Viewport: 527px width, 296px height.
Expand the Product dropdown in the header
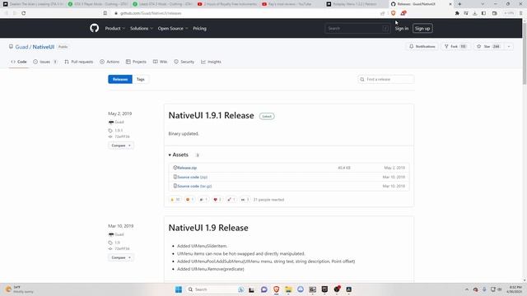114,29
